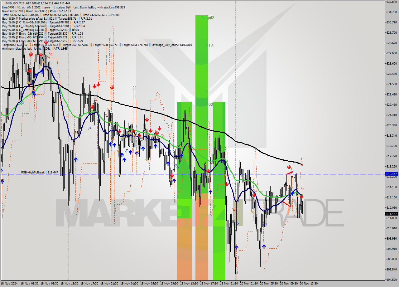Select the 'Line:3492' indicator info line
The image size is (399, 287).
[x=64, y=7]
